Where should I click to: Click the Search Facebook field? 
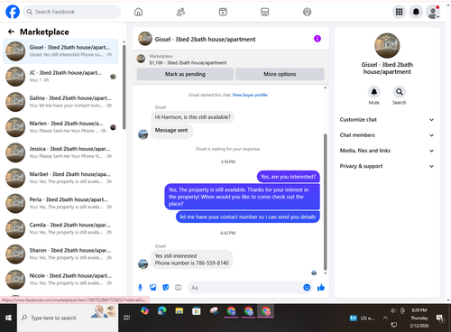point(72,12)
